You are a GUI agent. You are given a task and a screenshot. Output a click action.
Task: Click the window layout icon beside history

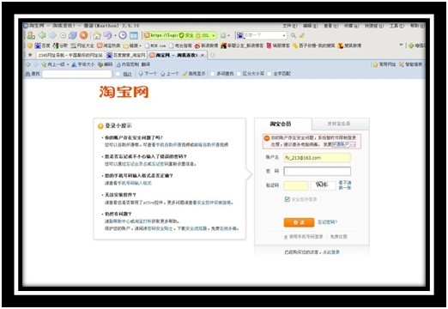pos(134,35)
